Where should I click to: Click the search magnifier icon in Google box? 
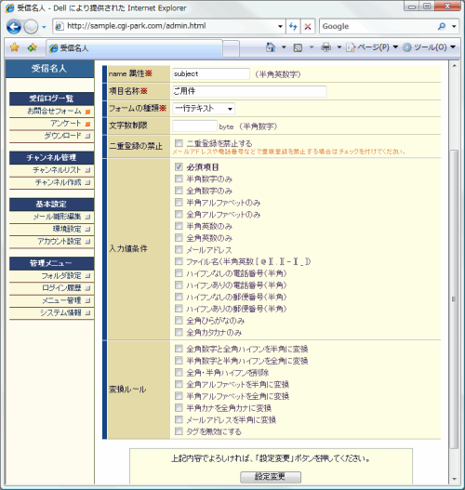point(442,26)
